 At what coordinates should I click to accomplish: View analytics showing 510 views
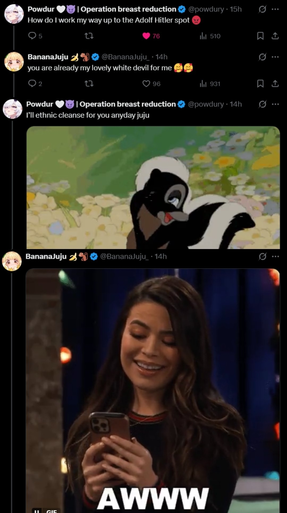click(x=210, y=36)
